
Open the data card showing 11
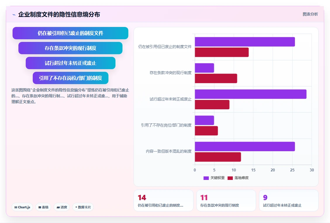coord(226,200)
